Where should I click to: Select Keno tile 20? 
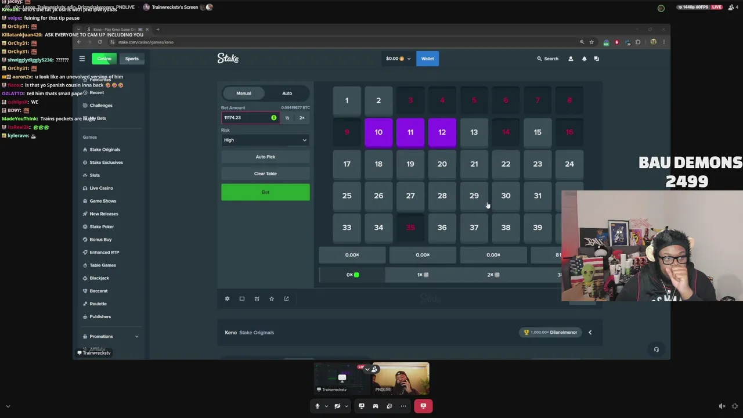(442, 164)
